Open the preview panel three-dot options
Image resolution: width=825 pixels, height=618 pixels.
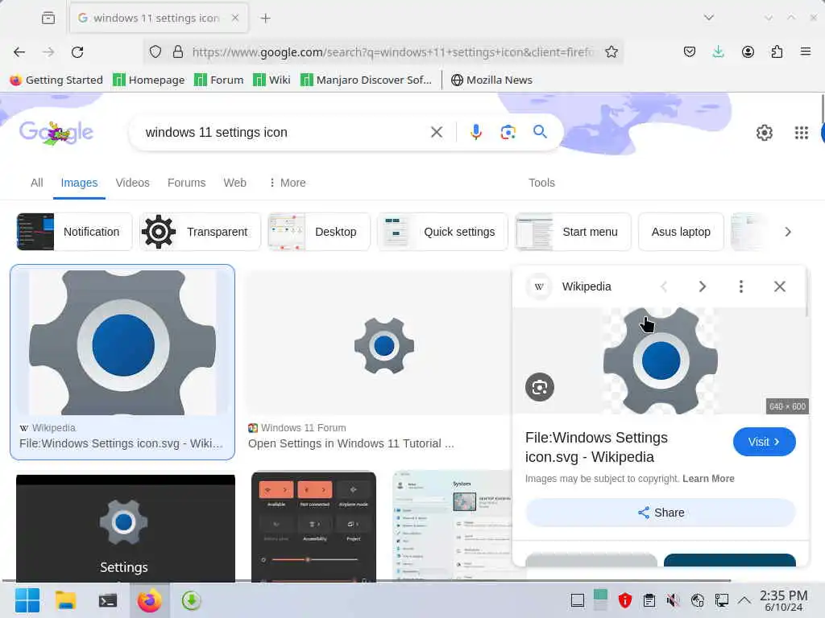pyautogui.click(x=741, y=286)
